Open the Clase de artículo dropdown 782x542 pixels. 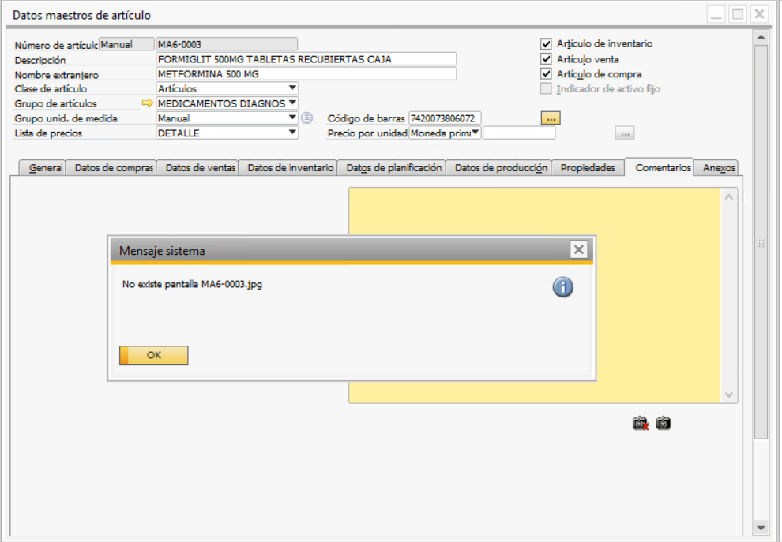click(x=292, y=88)
